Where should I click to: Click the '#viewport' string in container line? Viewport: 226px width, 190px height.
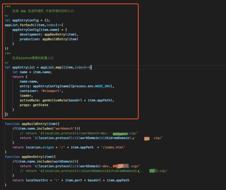coord(51,91)
